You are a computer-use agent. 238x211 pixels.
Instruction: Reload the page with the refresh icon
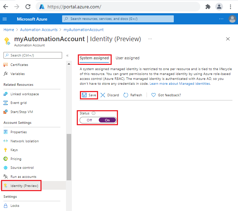tap(28, 7)
